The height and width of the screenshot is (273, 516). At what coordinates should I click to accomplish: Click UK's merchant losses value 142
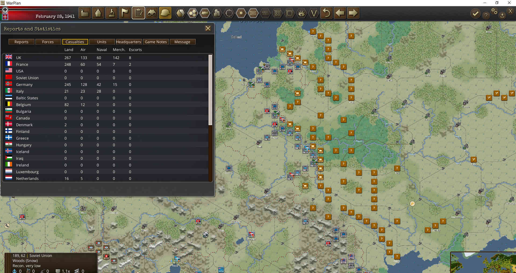point(116,58)
